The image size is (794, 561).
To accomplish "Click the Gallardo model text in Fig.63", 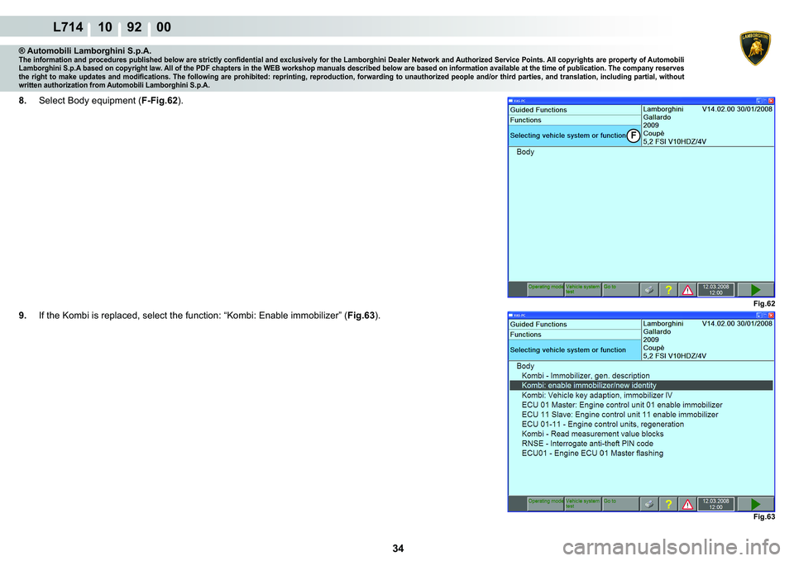I will [x=657, y=331].
